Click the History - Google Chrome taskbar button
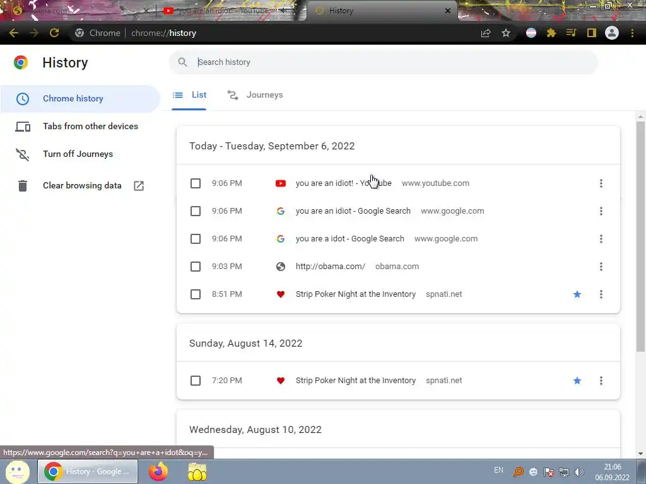 (x=88, y=471)
